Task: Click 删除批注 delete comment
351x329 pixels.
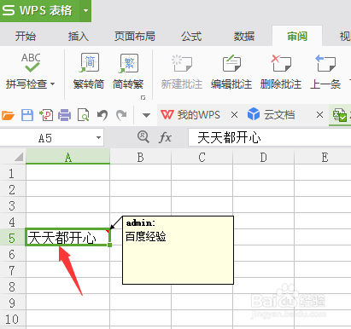Action: (x=281, y=72)
